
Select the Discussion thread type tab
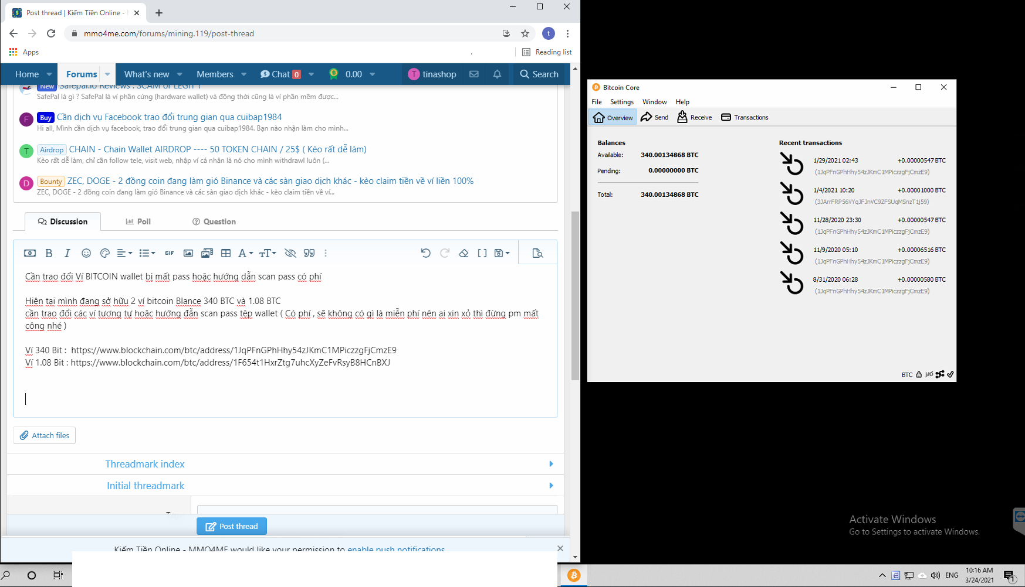click(x=63, y=221)
